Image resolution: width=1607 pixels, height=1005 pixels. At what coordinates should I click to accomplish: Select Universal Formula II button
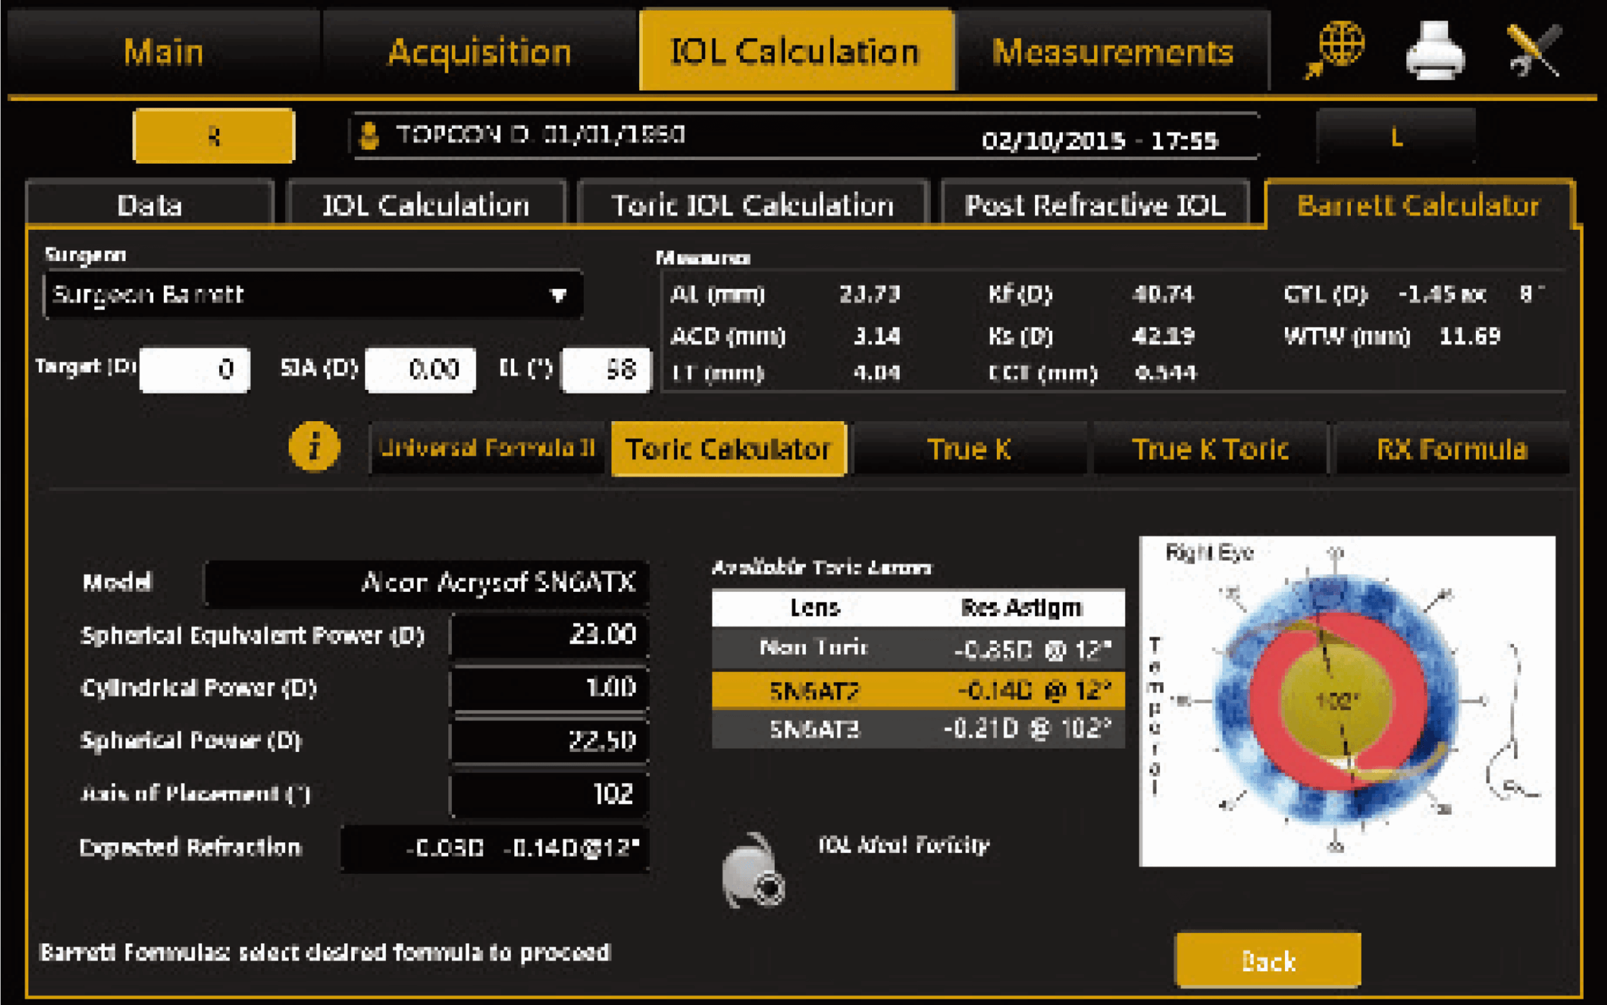[486, 448]
